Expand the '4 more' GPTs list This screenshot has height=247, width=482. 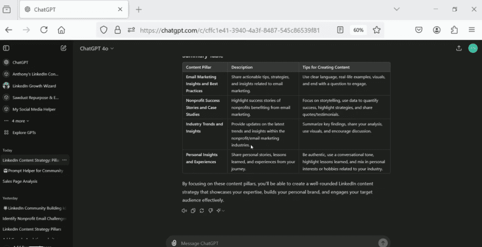click(x=20, y=121)
